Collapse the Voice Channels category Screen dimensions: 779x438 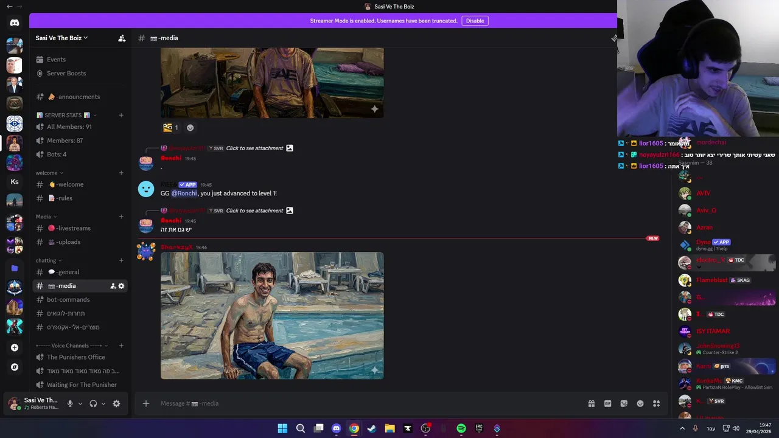pyautogui.click(x=72, y=346)
